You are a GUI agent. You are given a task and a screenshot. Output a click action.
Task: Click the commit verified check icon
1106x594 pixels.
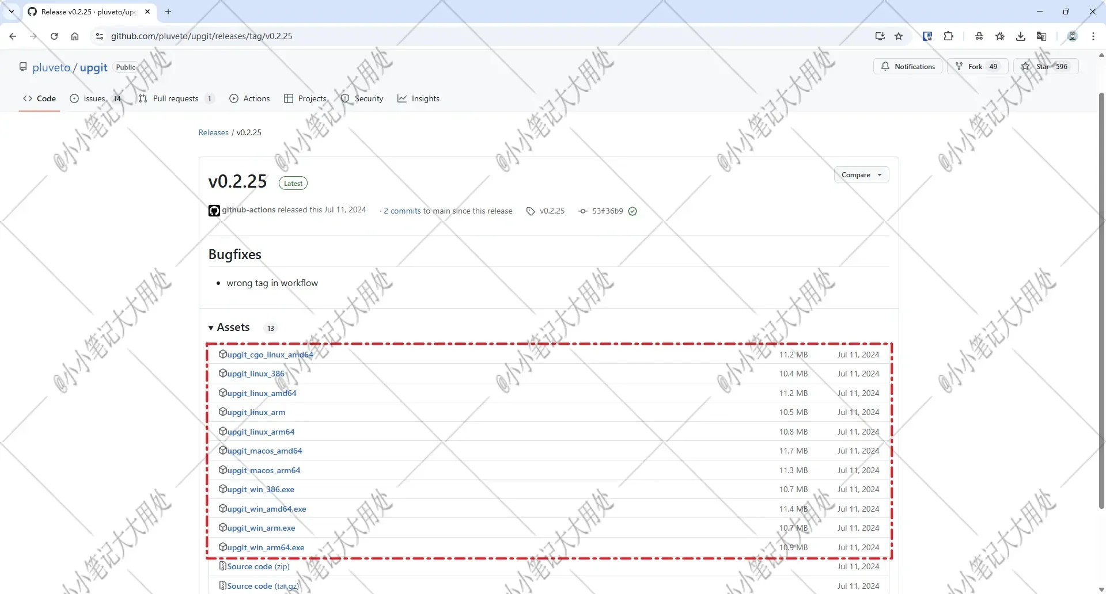tap(632, 211)
